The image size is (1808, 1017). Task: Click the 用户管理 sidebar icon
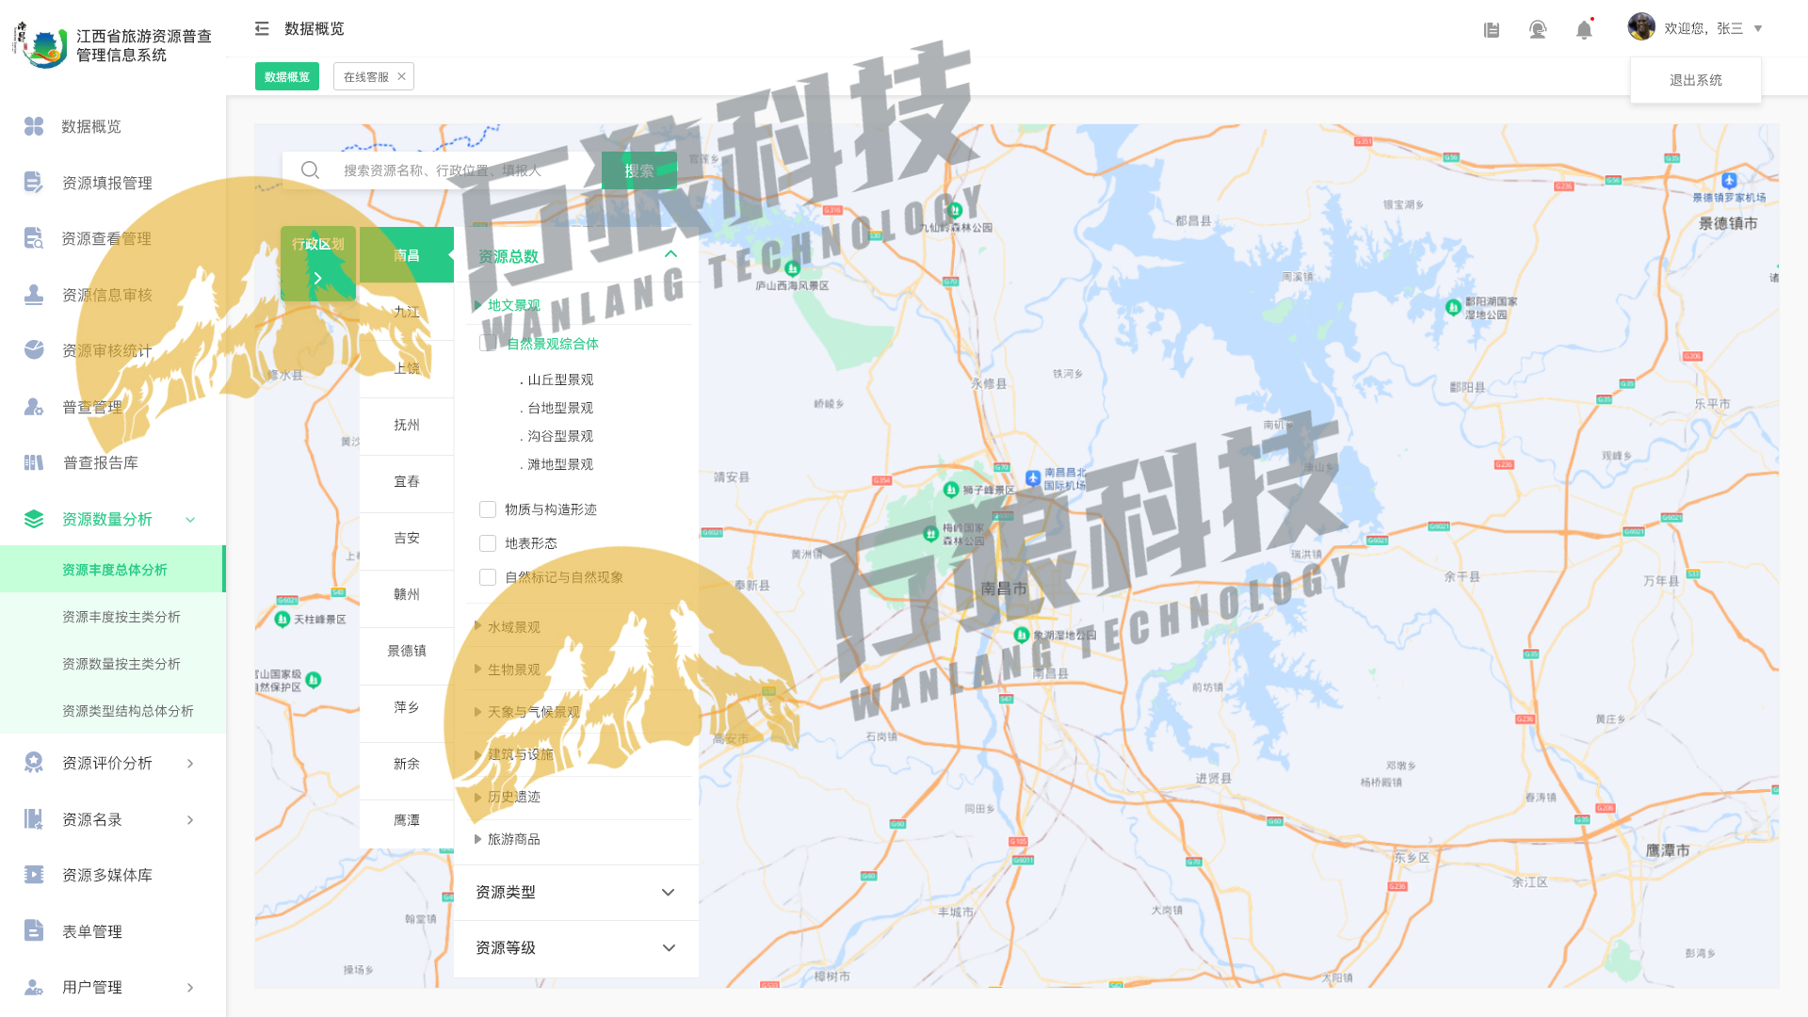34,986
